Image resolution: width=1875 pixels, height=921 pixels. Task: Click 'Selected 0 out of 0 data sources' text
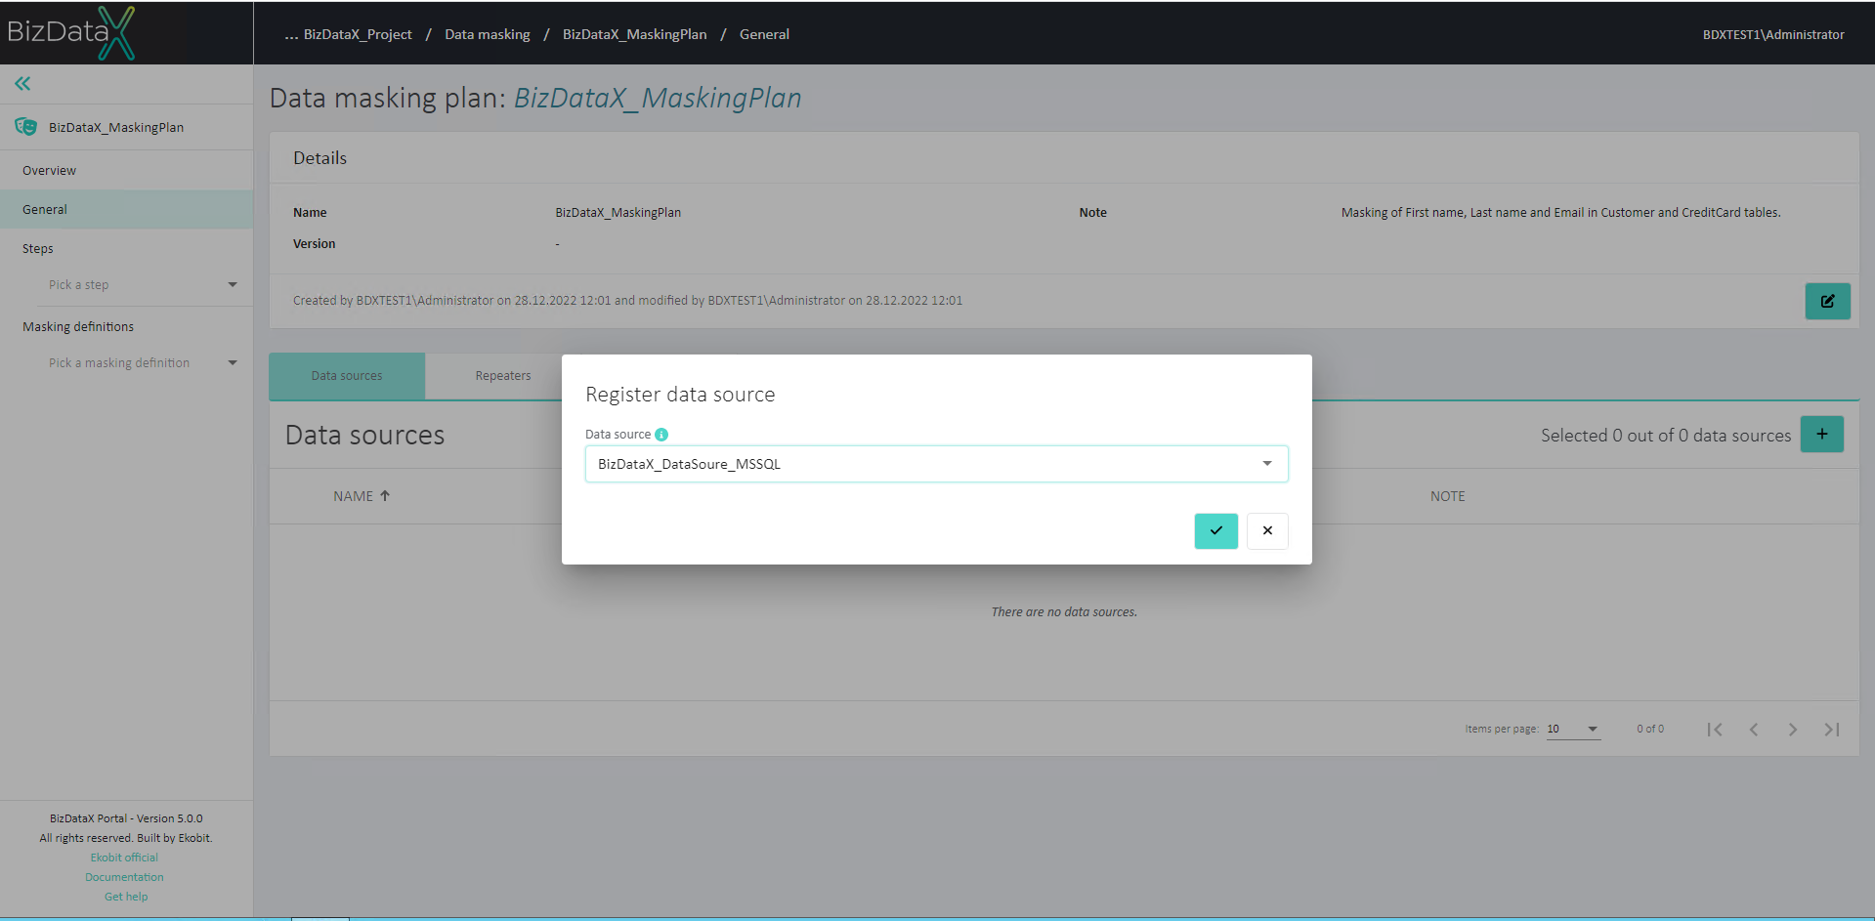[1666, 436]
